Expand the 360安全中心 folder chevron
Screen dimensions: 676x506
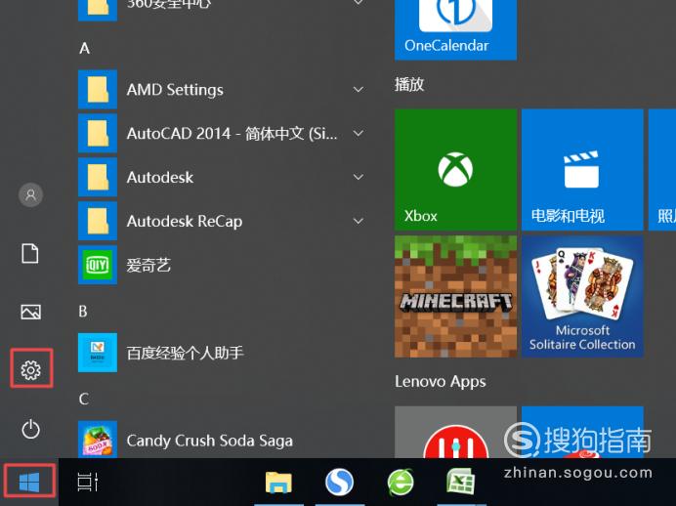358,3
